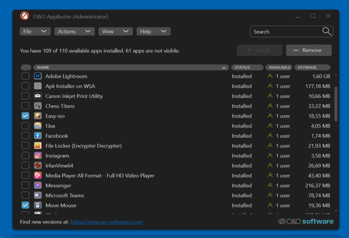Check the Adobe Lightroom checkbox

[x=25, y=76]
